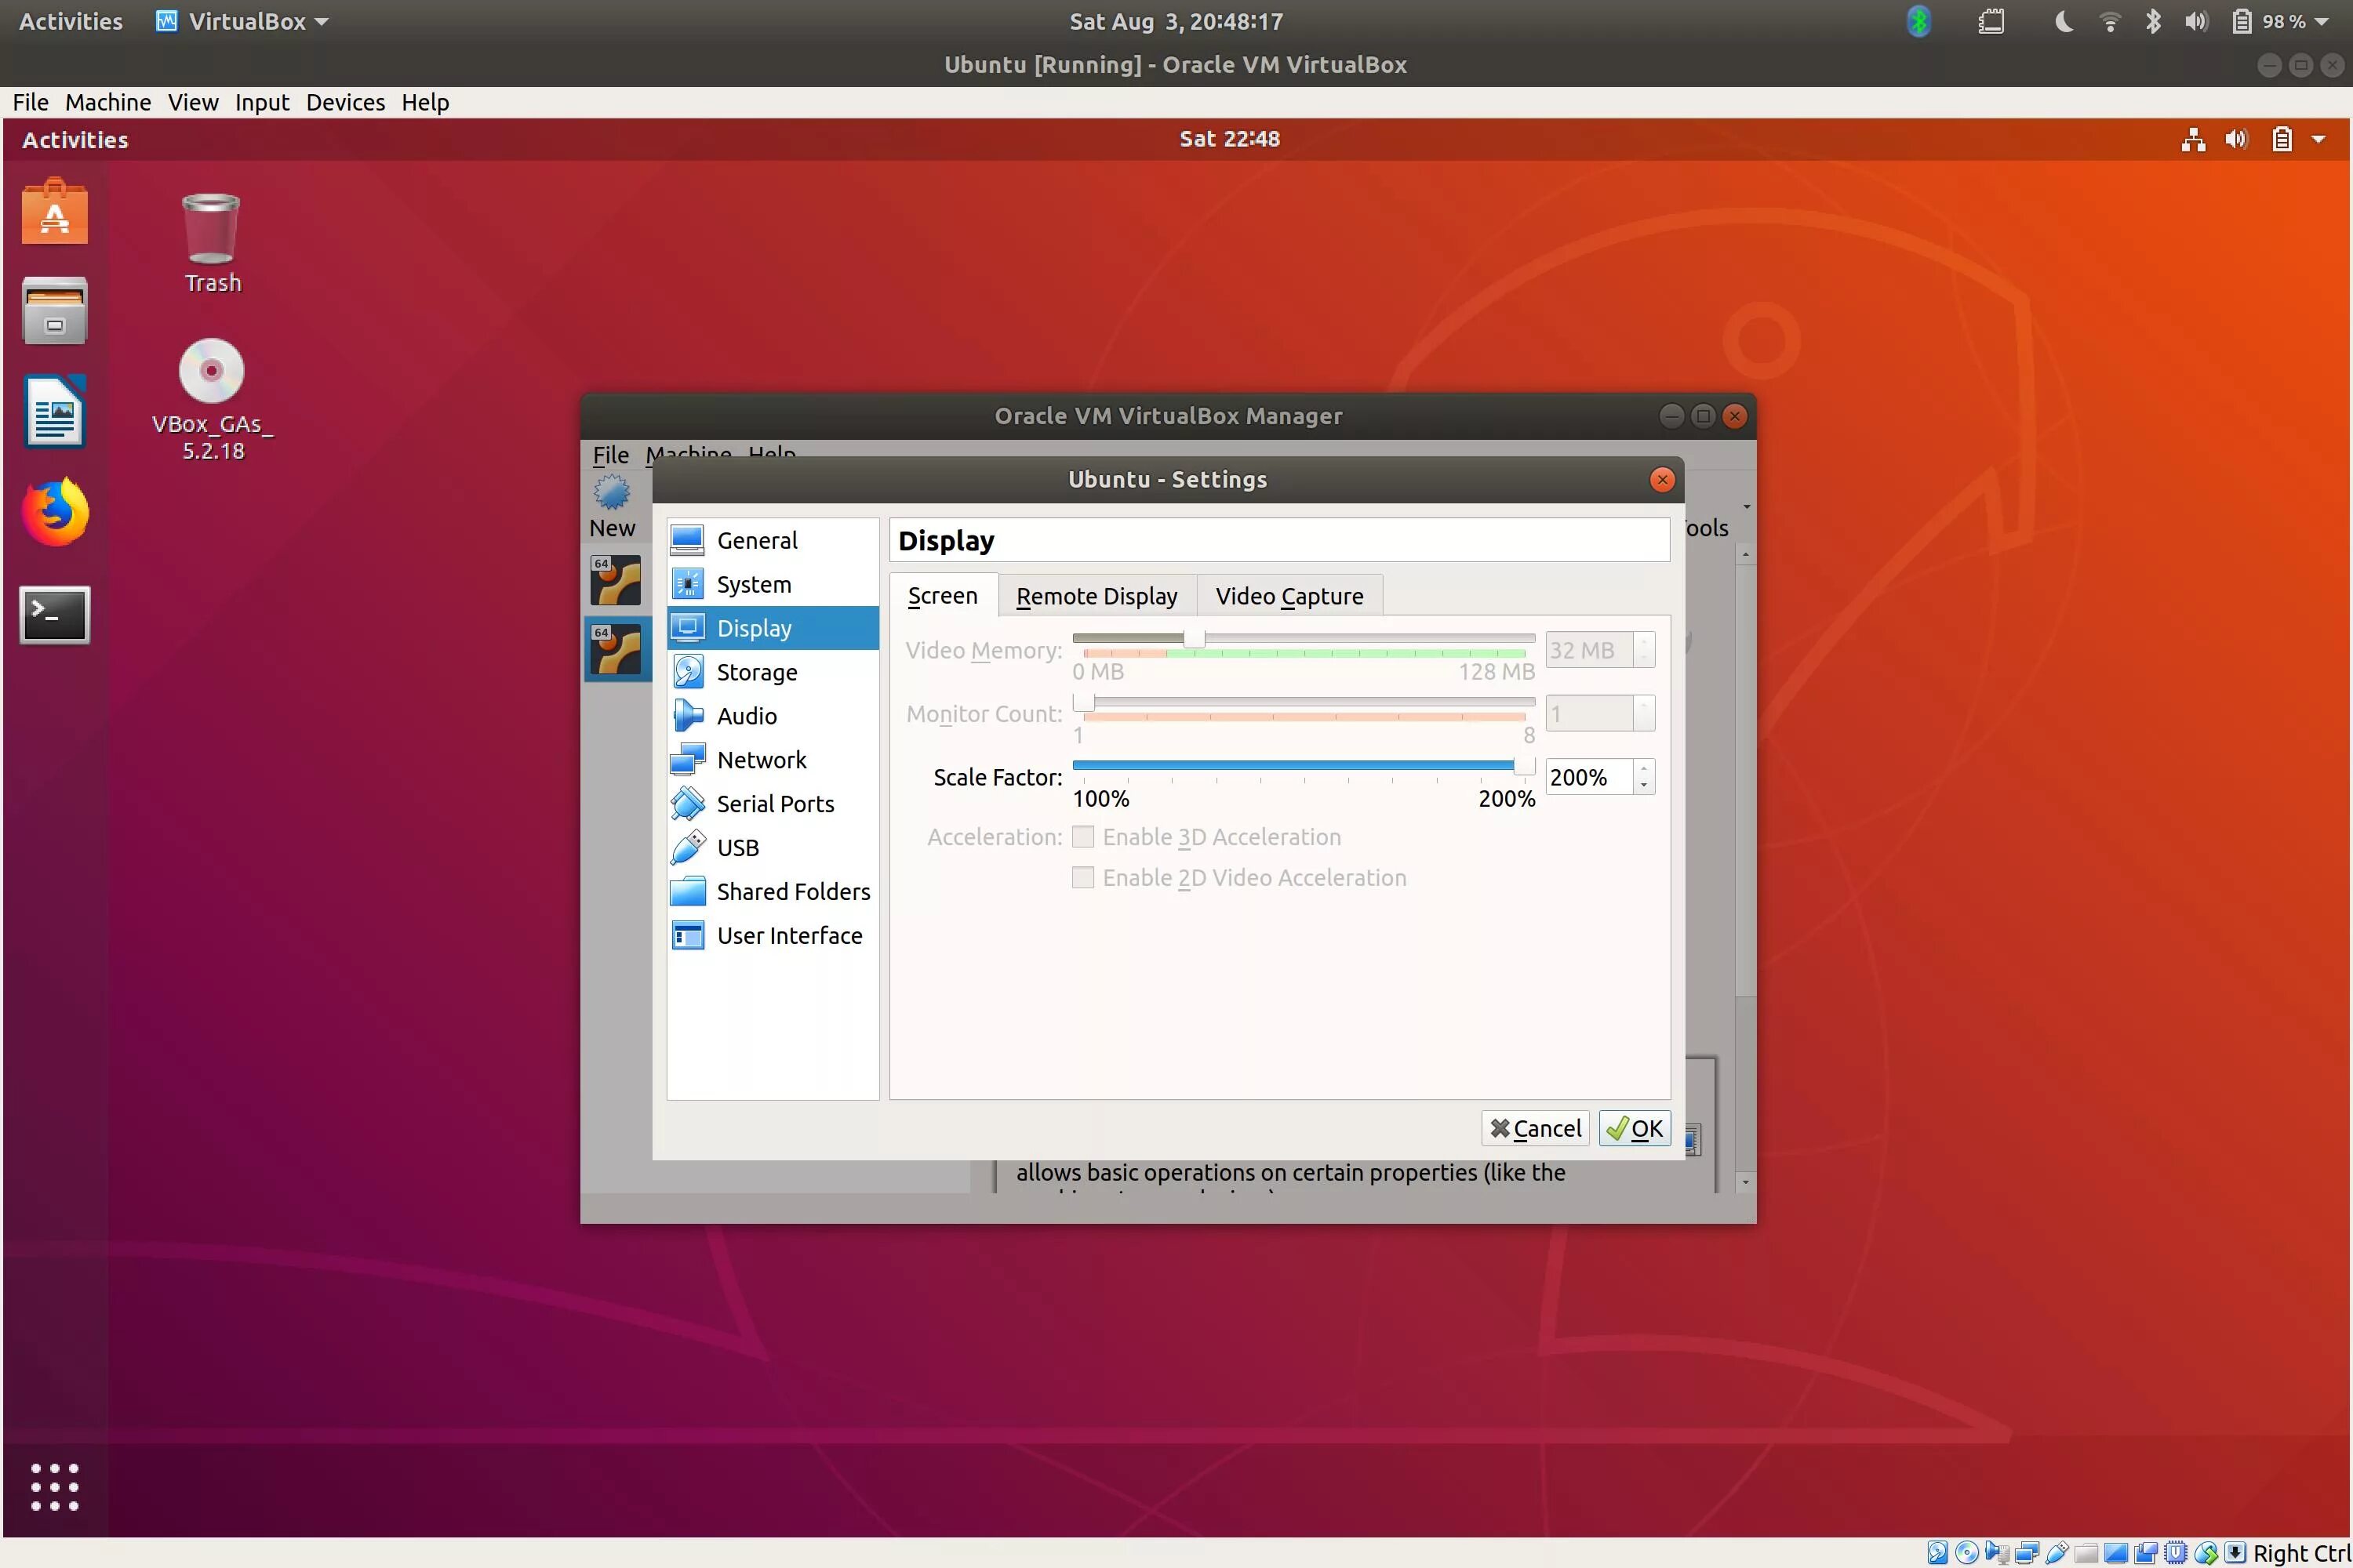Screen dimensions: 2353x1568
Task: Click the Video Memory slider handle
Action: coord(1194,639)
